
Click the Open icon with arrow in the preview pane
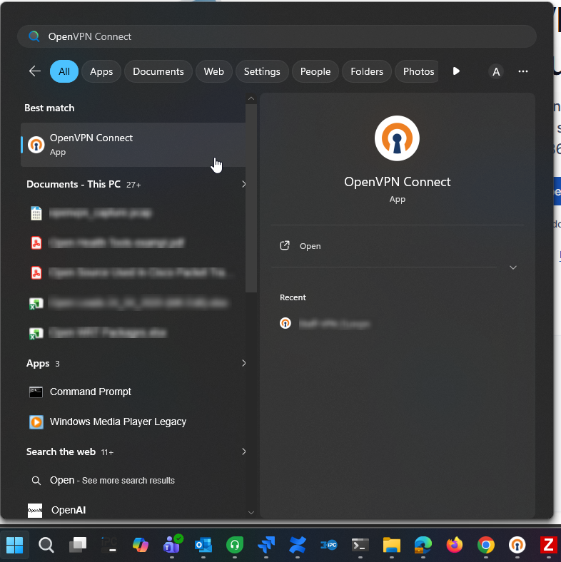[x=285, y=245]
